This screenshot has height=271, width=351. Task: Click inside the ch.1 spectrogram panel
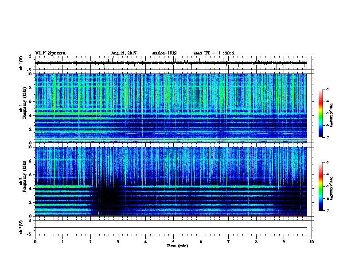point(171,108)
